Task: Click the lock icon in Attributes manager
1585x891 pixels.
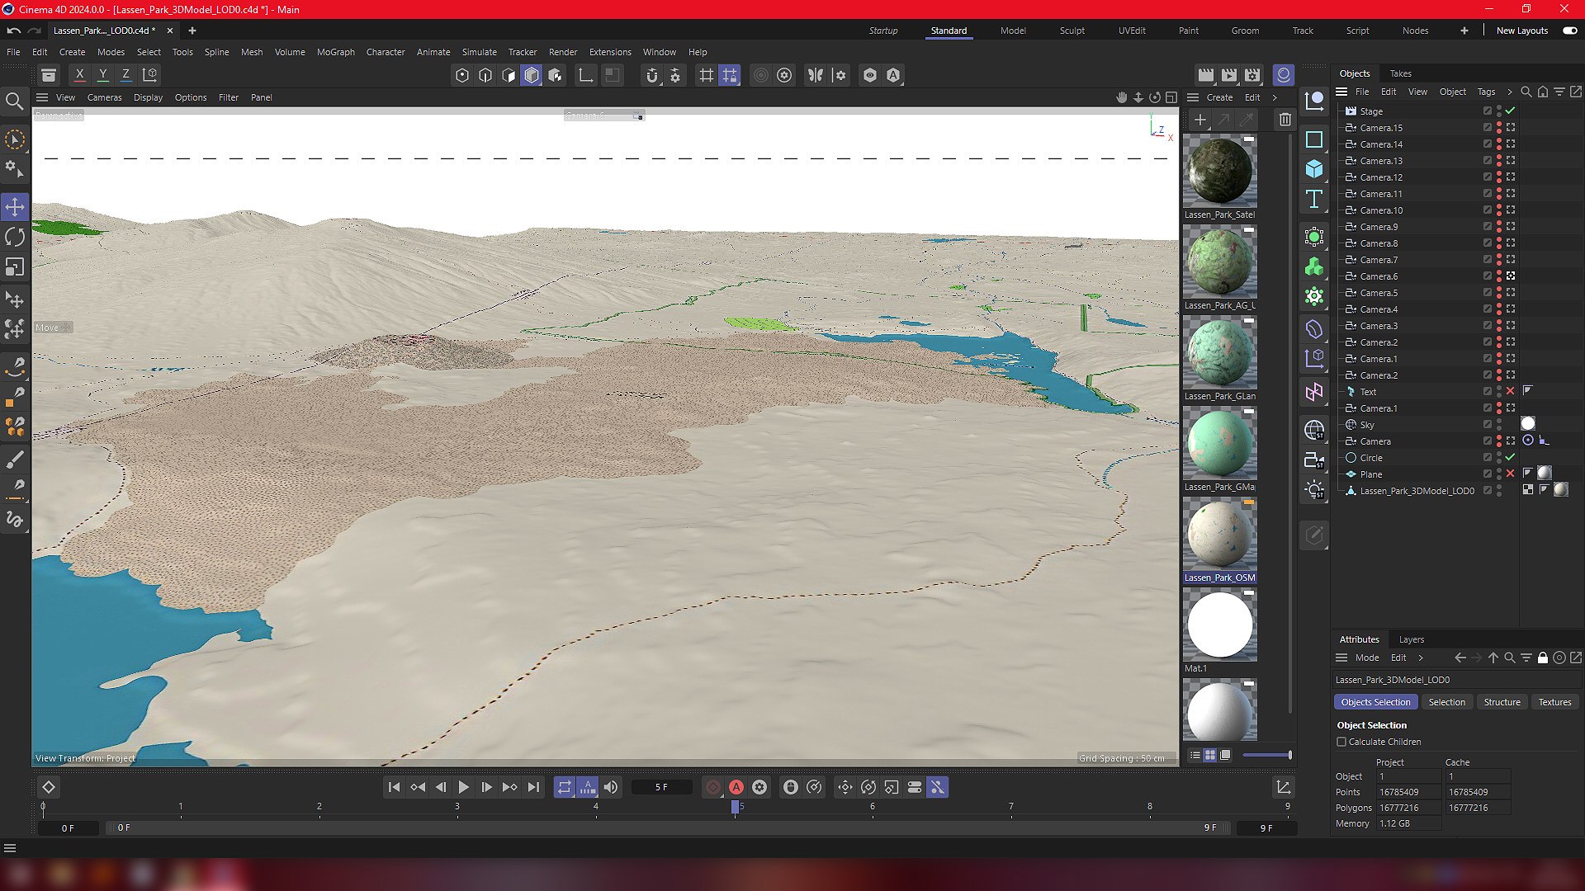Action: pyautogui.click(x=1542, y=658)
